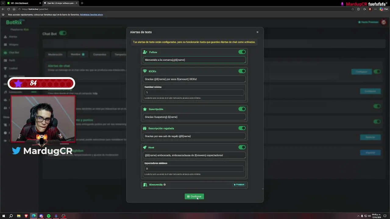Click the browser home icon
This screenshot has width=390, height=219.
[14, 9]
